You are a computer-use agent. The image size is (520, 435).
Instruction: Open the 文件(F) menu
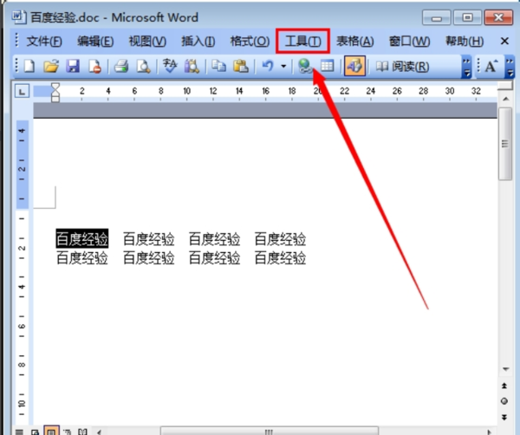(x=44, y=42)
